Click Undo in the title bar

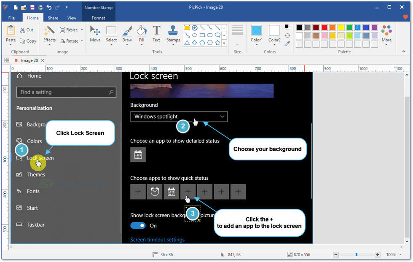pyautogui.click(x=49, y=7)
